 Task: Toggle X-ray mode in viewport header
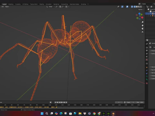[132, 7]
